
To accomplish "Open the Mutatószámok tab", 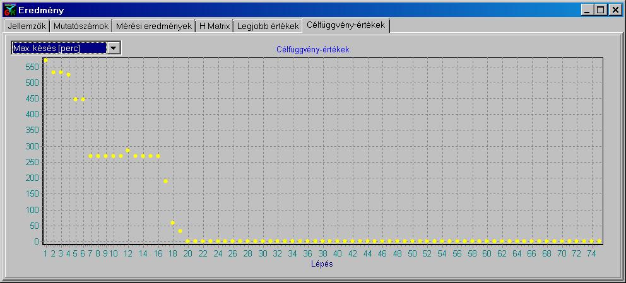I will [x=81, y=26].
